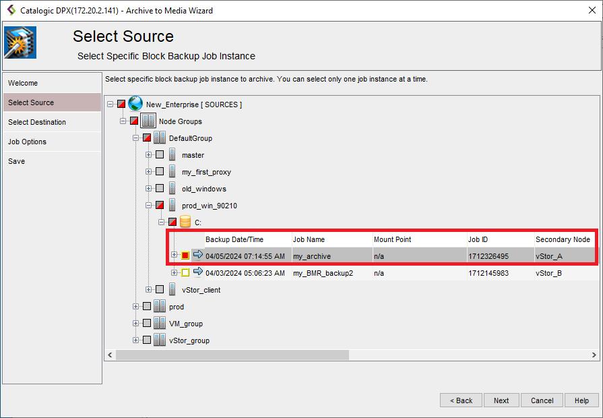Select the DefaultGroup group icon

tap(160, 138)
